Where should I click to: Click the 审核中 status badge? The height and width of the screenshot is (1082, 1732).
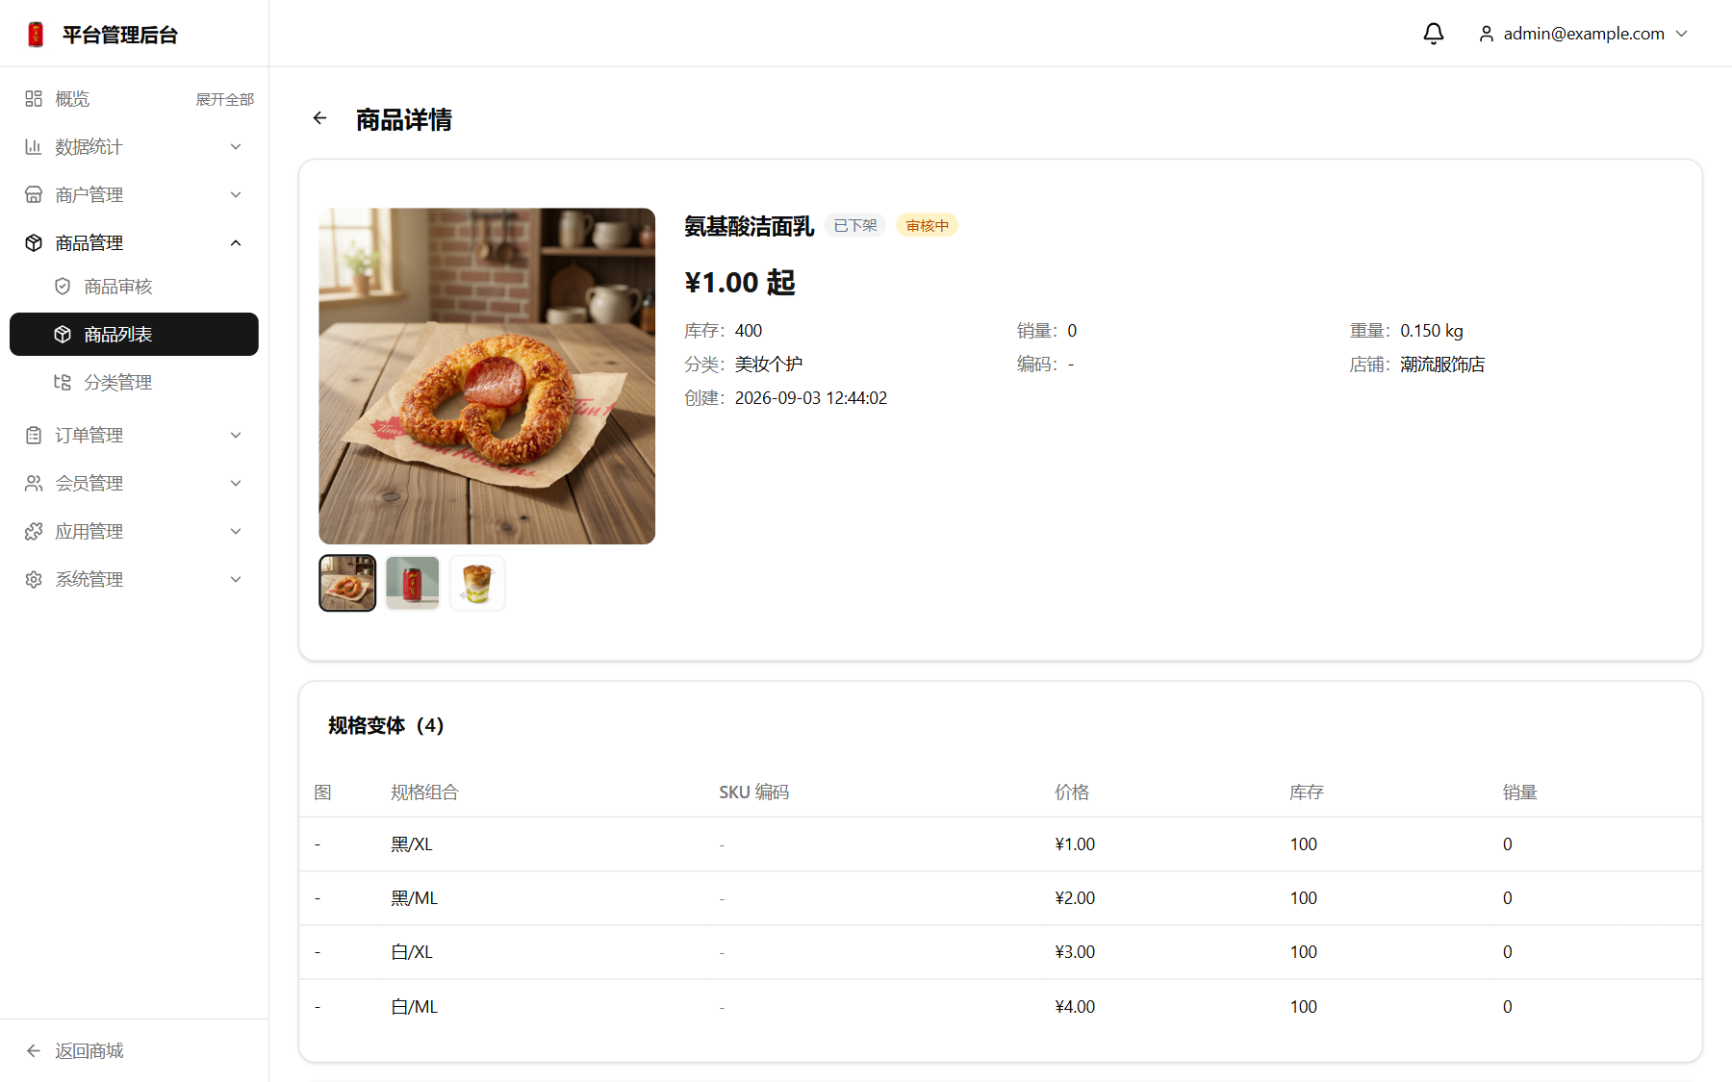pyautogui.click(x=928, y=225)
